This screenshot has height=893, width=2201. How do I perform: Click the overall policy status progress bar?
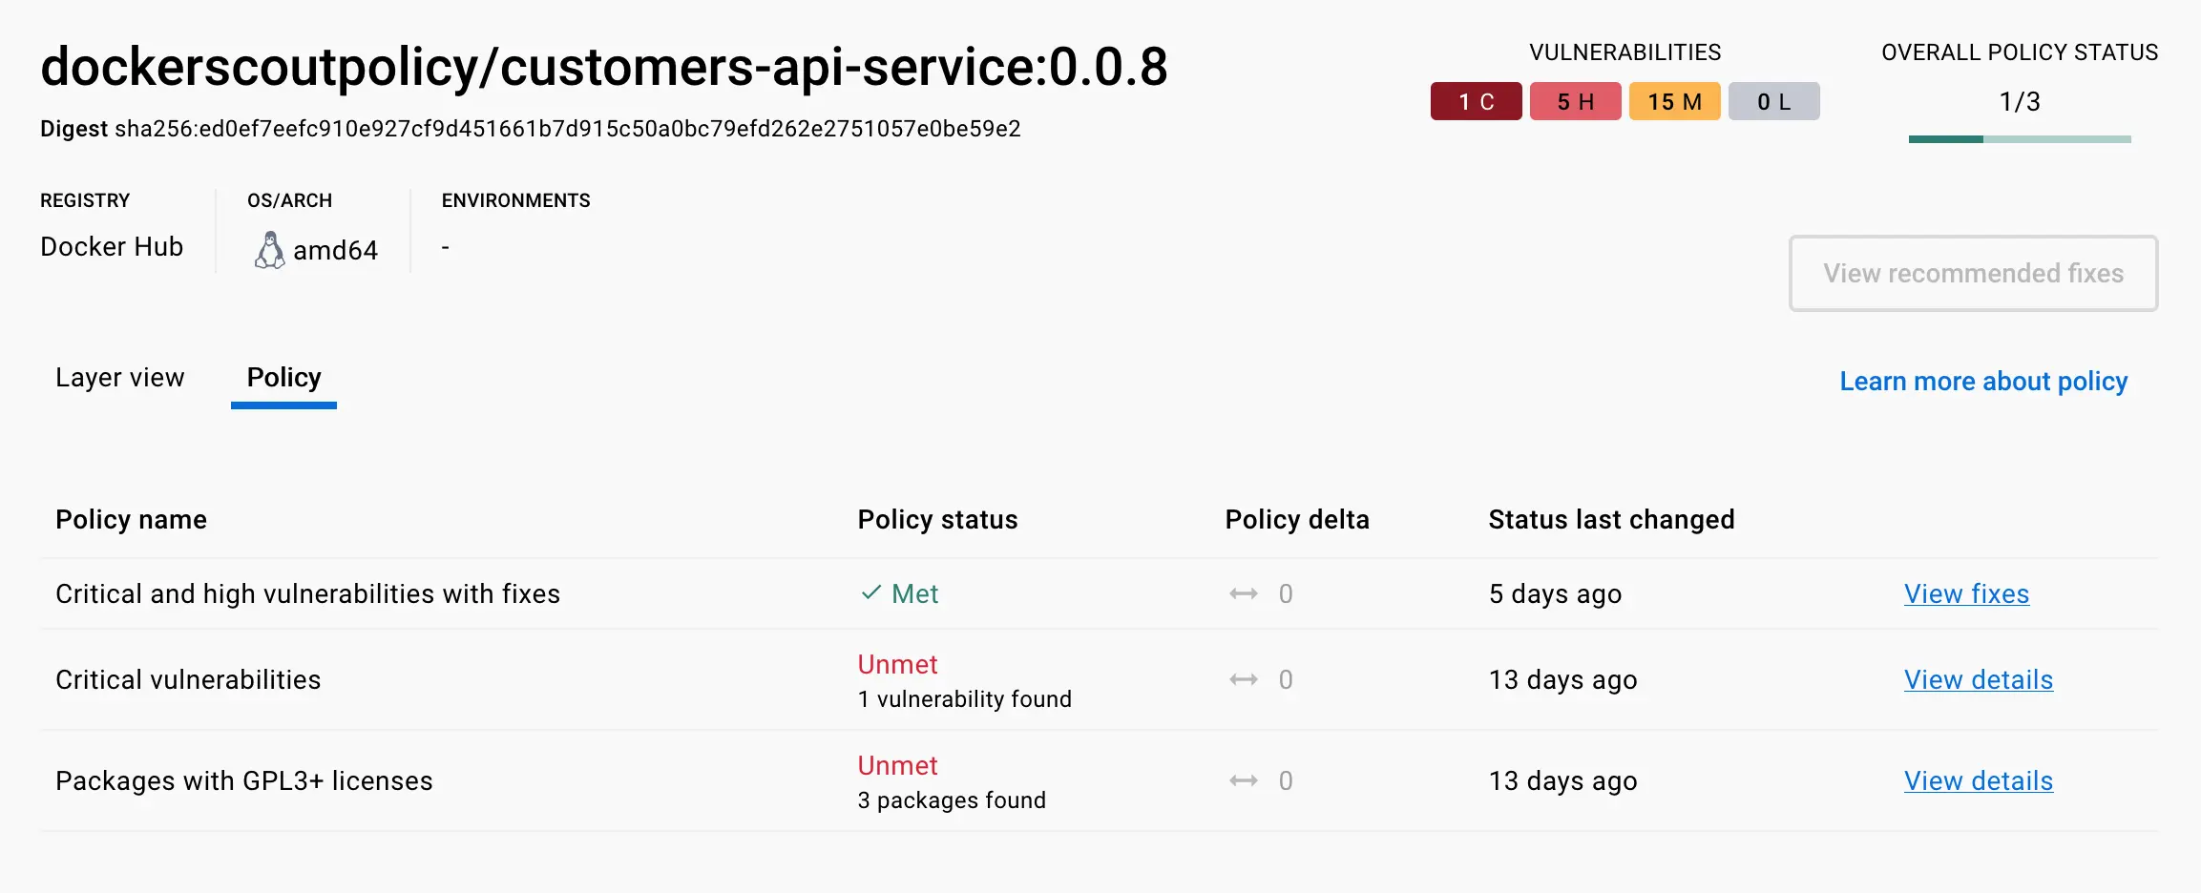point(2018,138)
